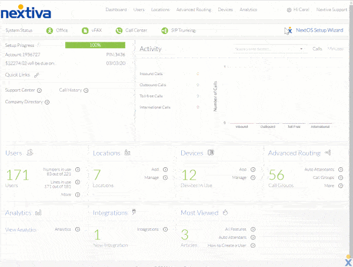Open Numbers in use arrow

pyautogui.click(x=78, y=170)
